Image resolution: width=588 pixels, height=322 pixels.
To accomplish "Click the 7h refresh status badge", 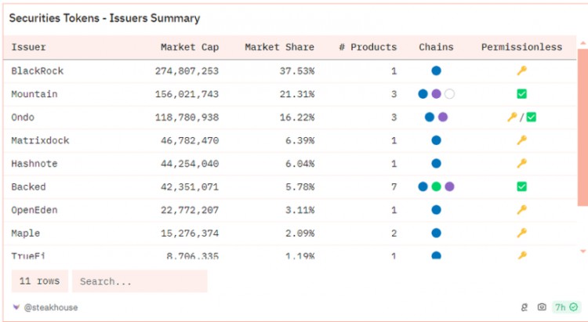I will click(566, 307).
